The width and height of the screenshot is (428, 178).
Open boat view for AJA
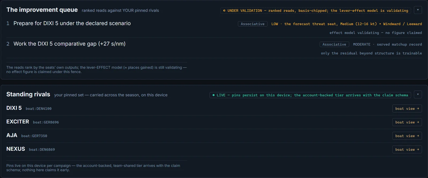pyautogui.click(x=407, y=136)
